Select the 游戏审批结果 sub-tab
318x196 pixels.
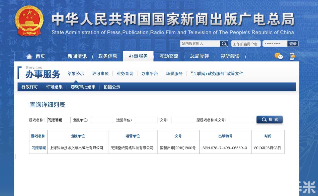point(83,87)
